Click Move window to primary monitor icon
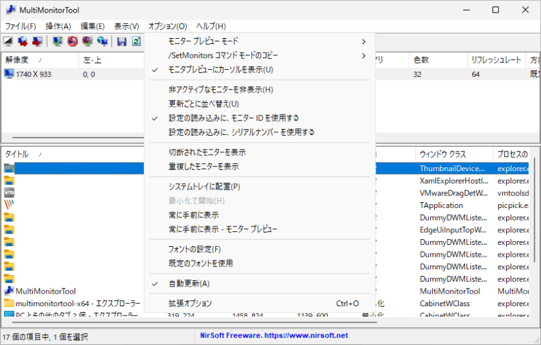Screen dimensions: 541x345 (37, 41)
